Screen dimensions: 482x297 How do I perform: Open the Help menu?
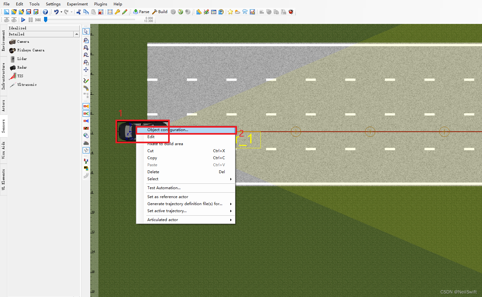[x=118, y=4]
